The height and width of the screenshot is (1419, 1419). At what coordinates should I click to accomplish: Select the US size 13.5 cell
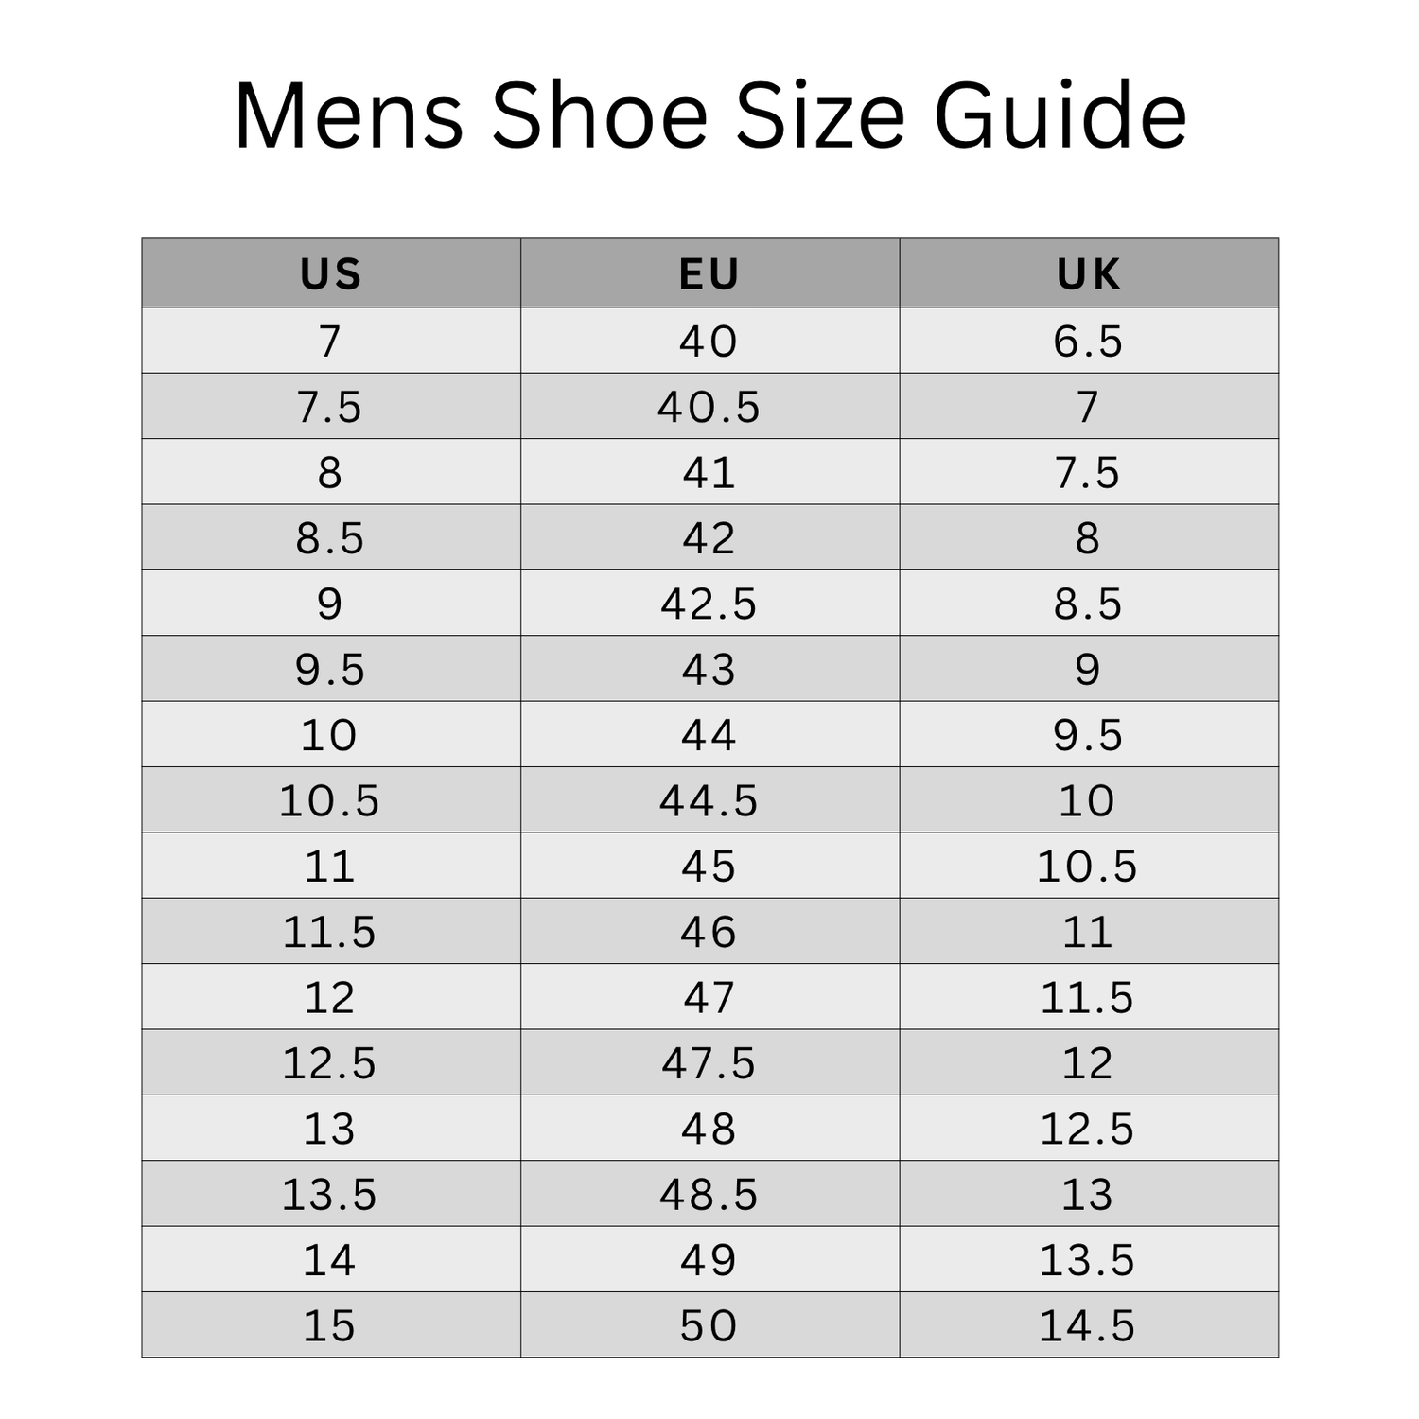(x=330, y=1194)
